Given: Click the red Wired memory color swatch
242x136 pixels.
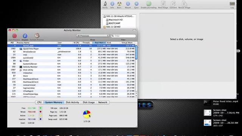Looking at the screenshot, I should [x=40, y=112].
